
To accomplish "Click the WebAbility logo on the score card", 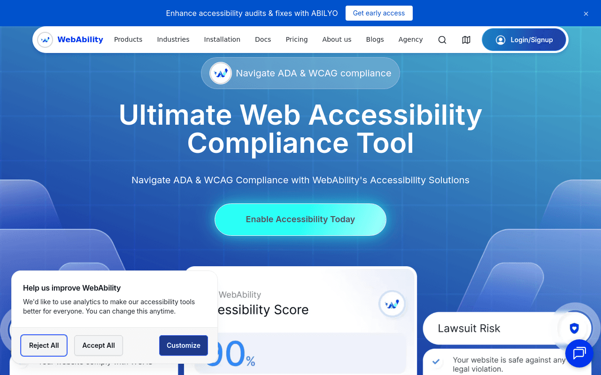I will coord(392,304).
